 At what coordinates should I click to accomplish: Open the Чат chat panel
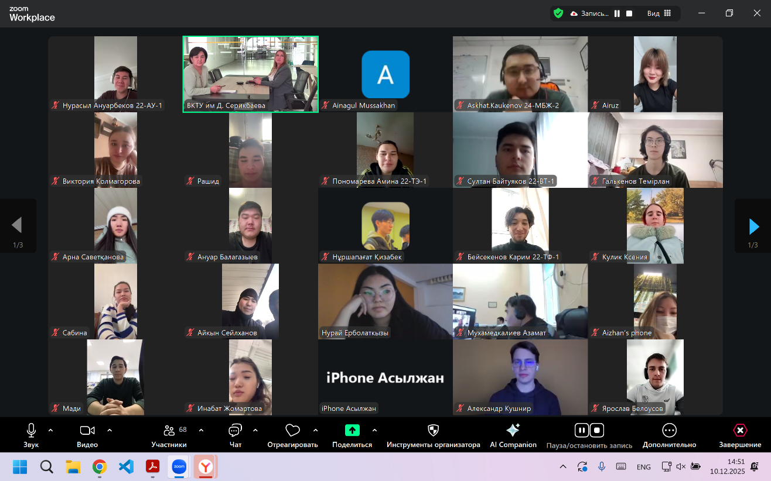click(x=235, y=431)
